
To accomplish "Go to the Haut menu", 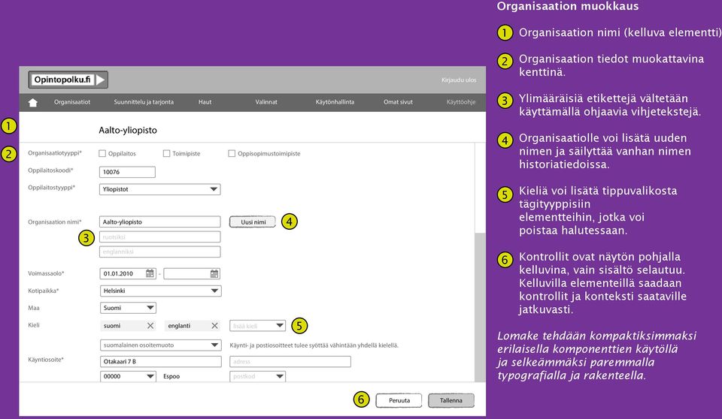I will pyautogui.click(x=205, y=102).
